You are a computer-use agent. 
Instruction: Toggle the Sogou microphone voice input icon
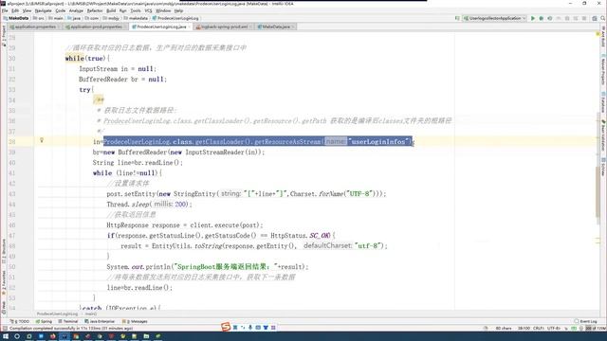click(250, 328)
